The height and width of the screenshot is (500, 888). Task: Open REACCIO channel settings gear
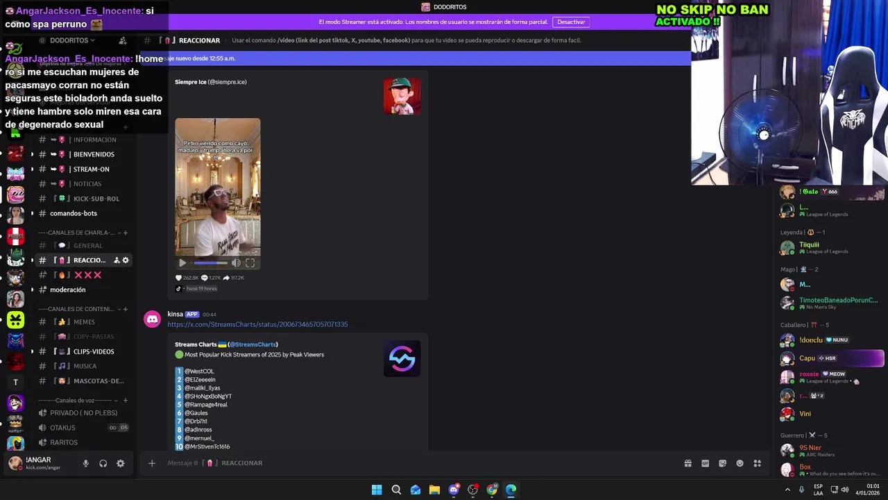coord(126,260)
